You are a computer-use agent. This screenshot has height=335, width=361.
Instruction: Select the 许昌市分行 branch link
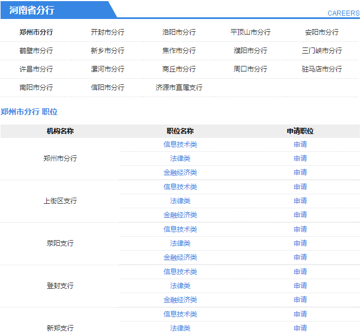coord(36,69)
